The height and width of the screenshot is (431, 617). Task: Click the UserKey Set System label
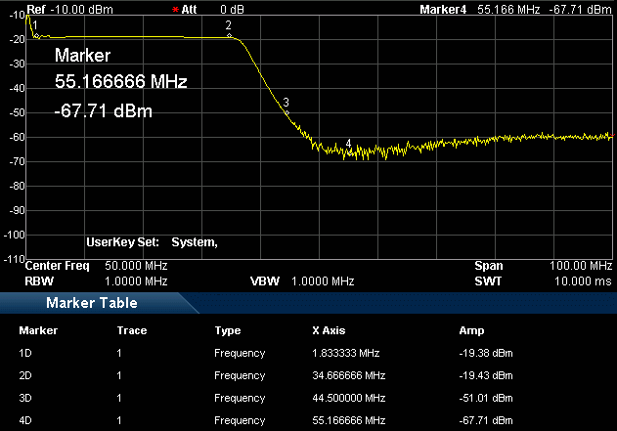152,241
